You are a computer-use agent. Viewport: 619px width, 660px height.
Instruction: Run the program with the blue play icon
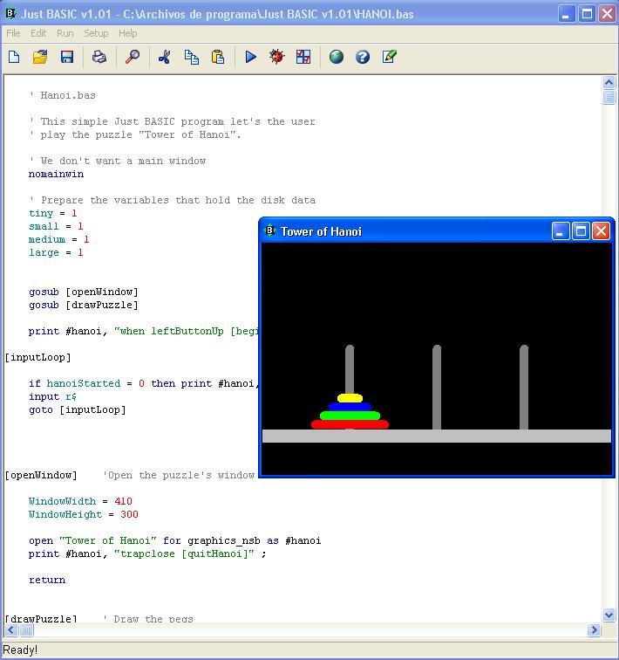(x=250, y=57)
